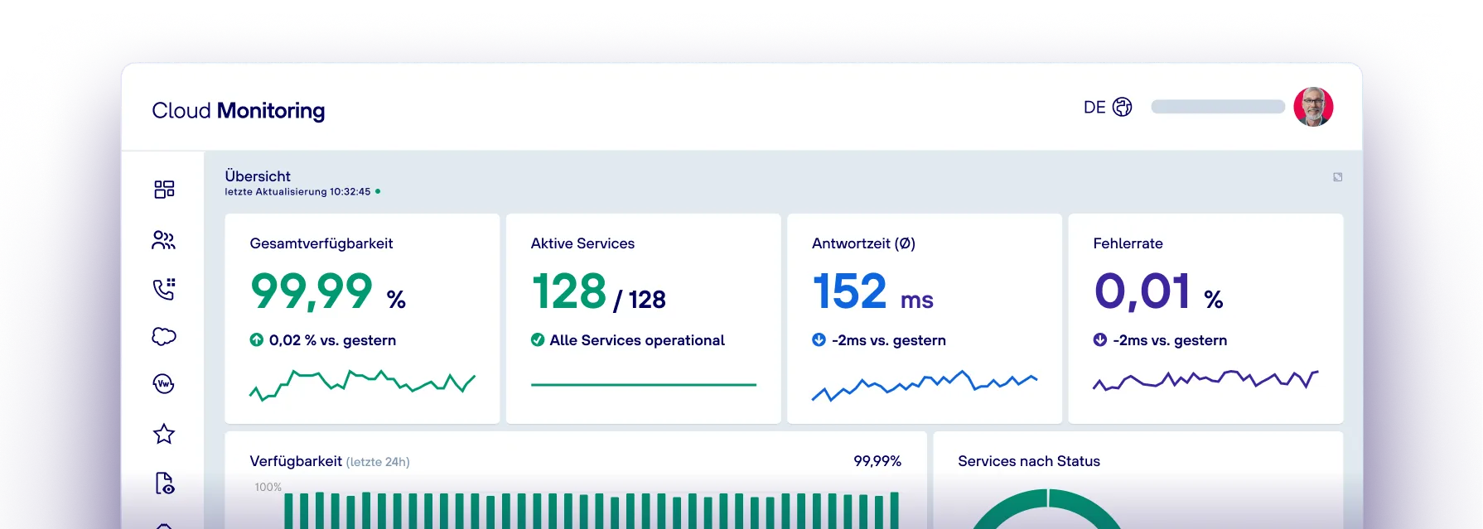Select the Übersicht heading
This screenshot has width=1483, height=529.
(258, 176)
